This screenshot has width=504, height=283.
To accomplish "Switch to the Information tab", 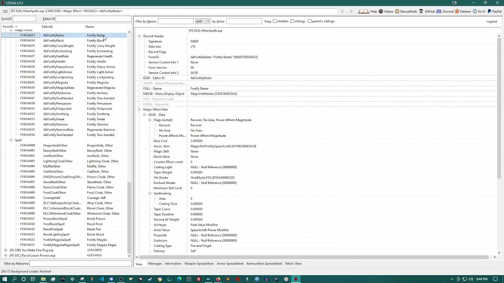I will (173, 264).
